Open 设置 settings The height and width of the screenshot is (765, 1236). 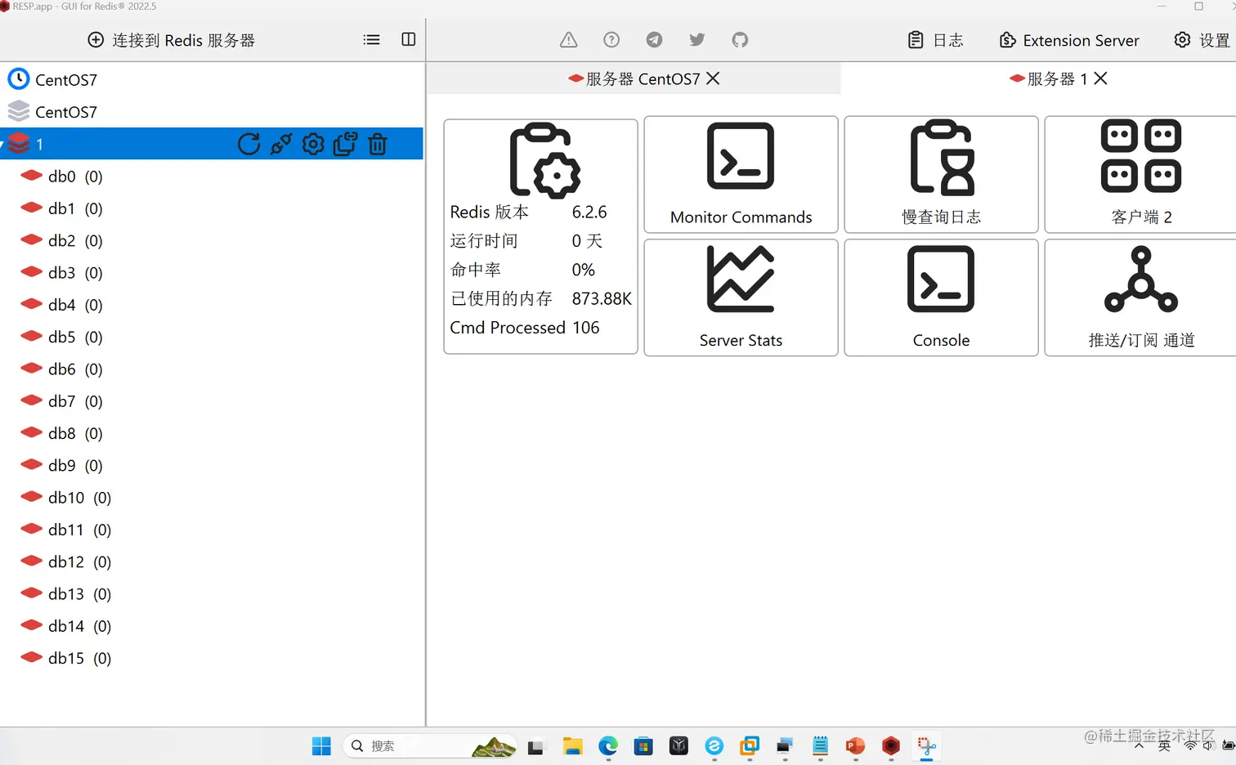tap(1202, 40)
